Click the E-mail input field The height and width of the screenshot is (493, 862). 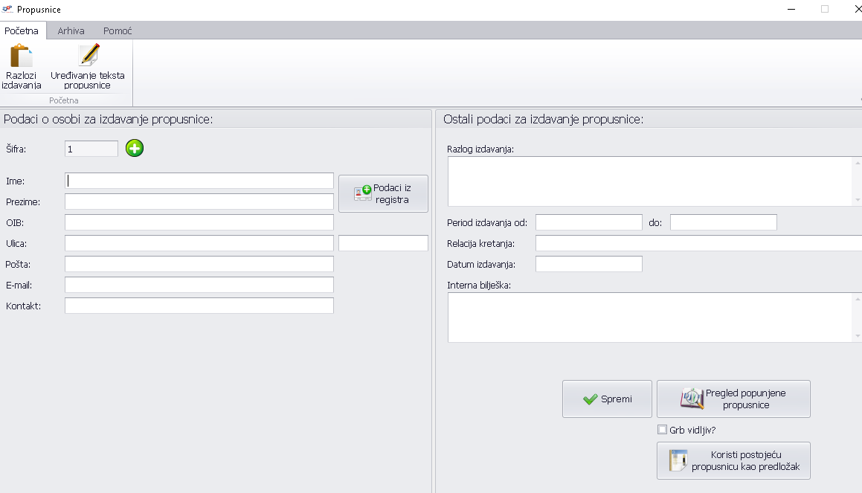pyautogui.click(x=199, y=285)
